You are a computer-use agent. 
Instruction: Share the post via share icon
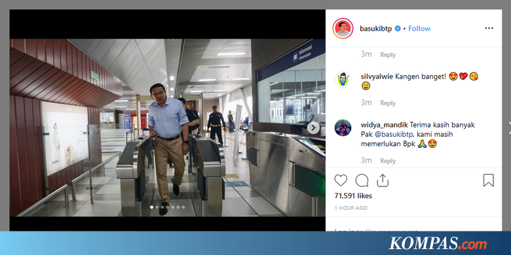coord(383,180)
